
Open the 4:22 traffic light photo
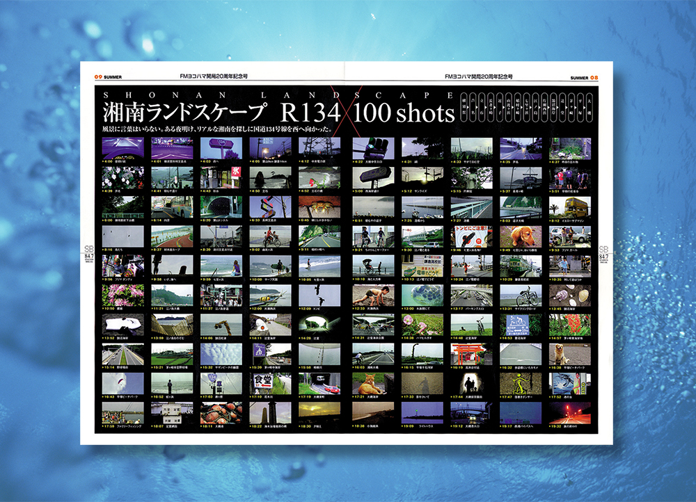(x=373, y=147)
